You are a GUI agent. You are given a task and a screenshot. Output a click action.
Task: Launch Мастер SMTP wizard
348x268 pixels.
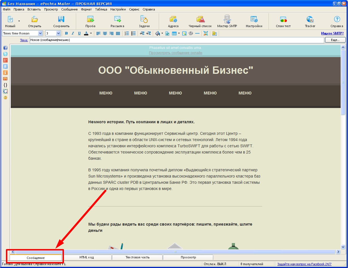coord(227,21)
